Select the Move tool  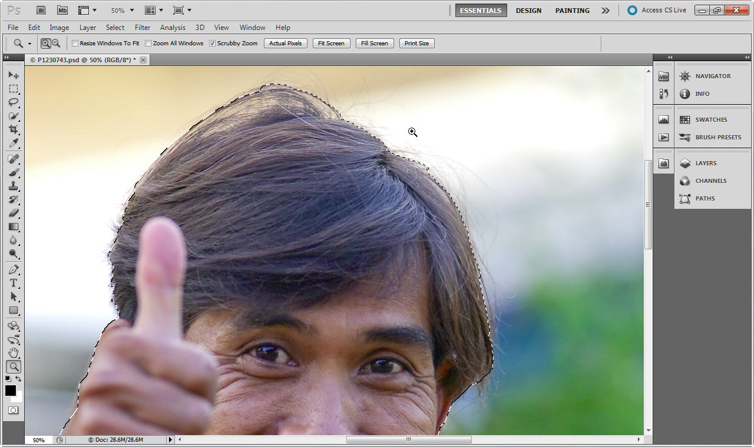(14, 75)
